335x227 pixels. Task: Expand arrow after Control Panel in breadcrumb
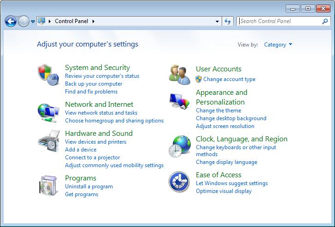point(94,21)
